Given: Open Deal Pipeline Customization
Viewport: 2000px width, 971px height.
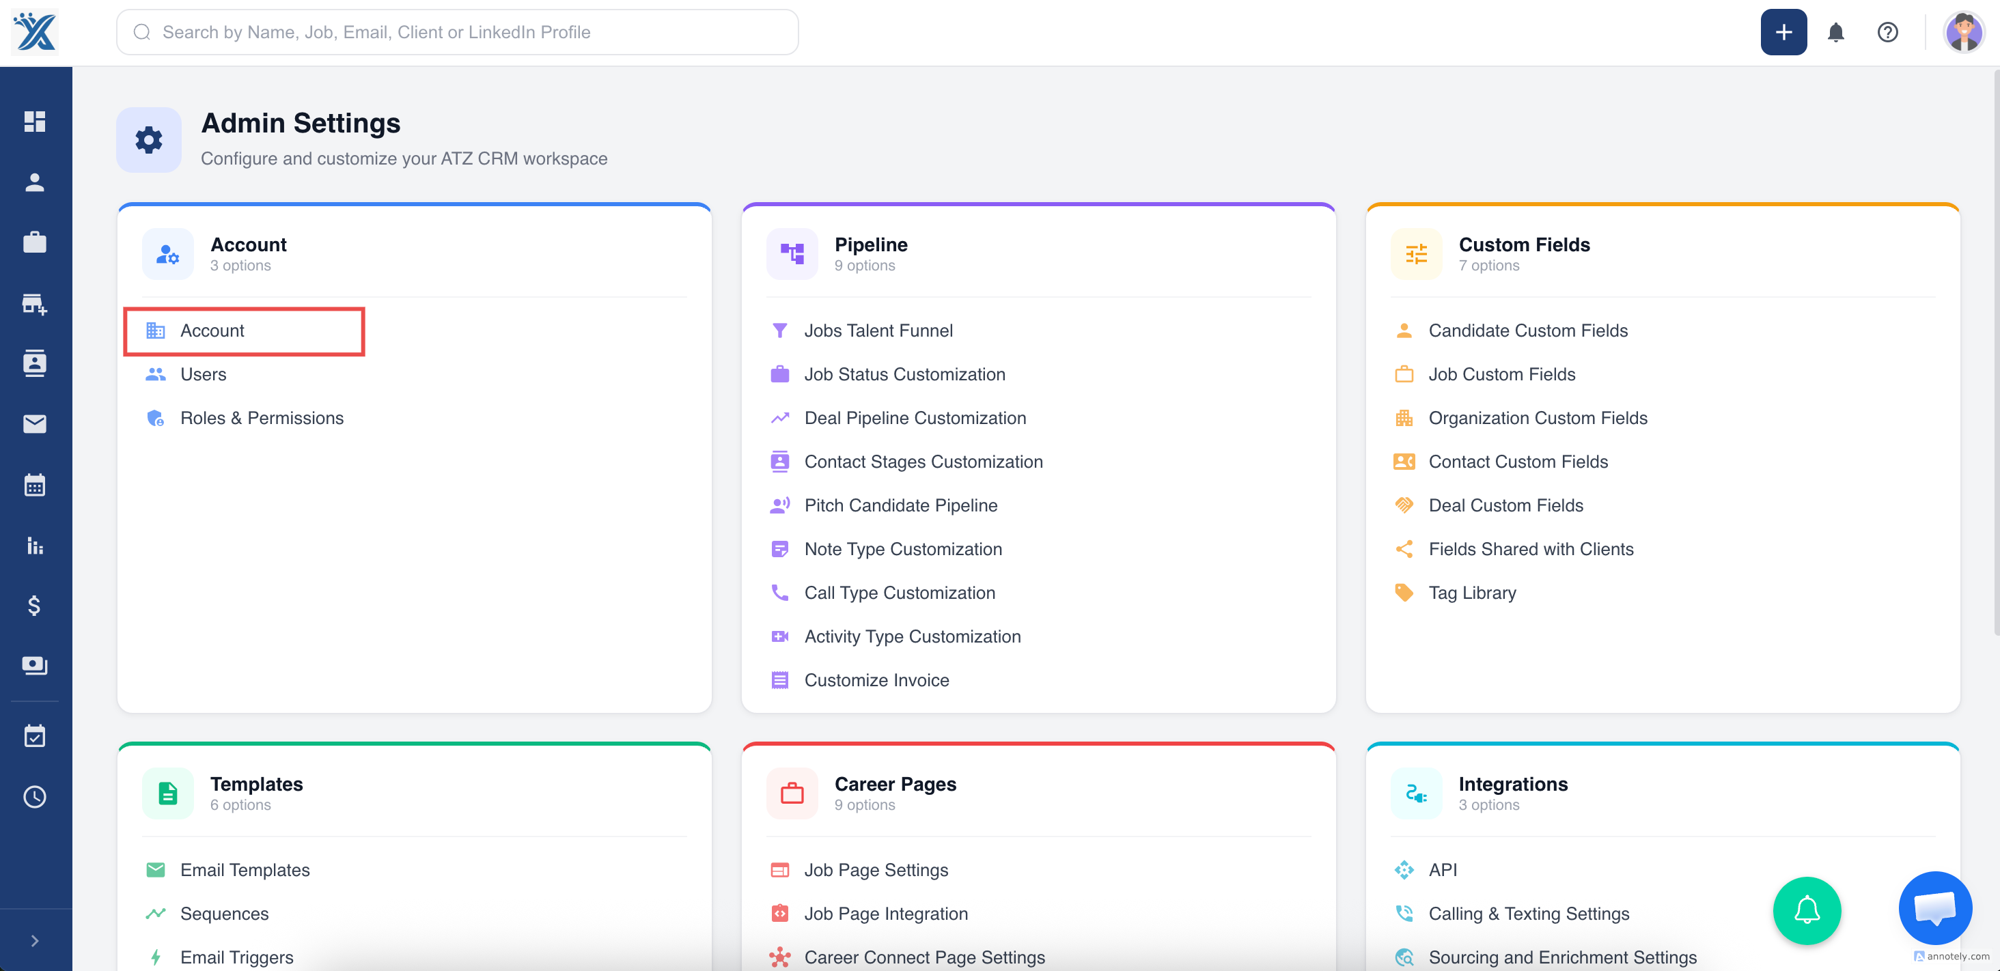Looking at the screenshot, I should (915, 419).
